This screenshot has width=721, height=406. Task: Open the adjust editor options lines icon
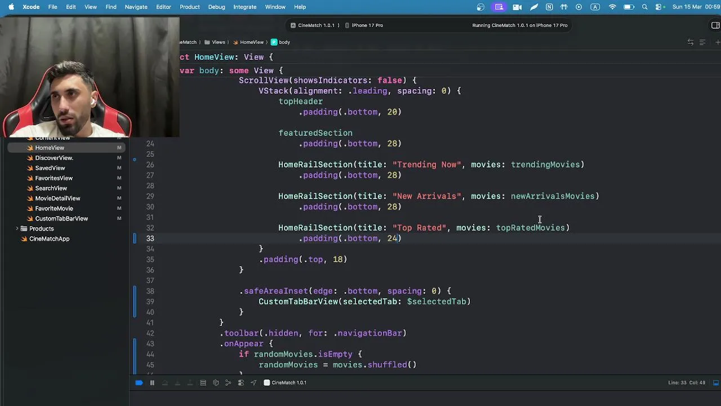[x=702, y=42]
